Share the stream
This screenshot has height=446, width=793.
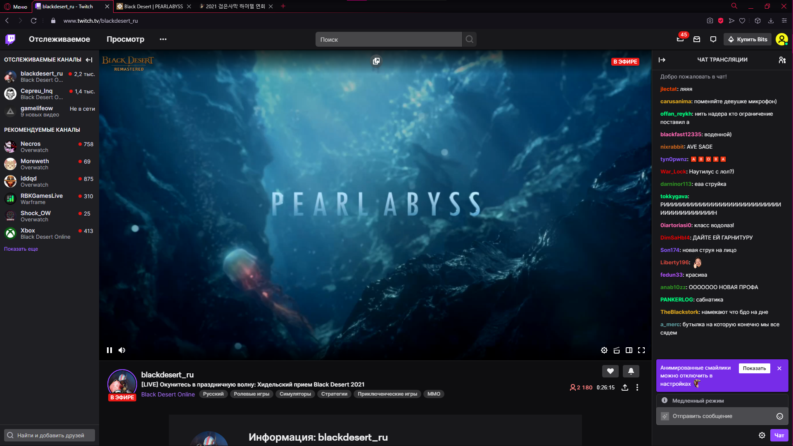(625, 387)
